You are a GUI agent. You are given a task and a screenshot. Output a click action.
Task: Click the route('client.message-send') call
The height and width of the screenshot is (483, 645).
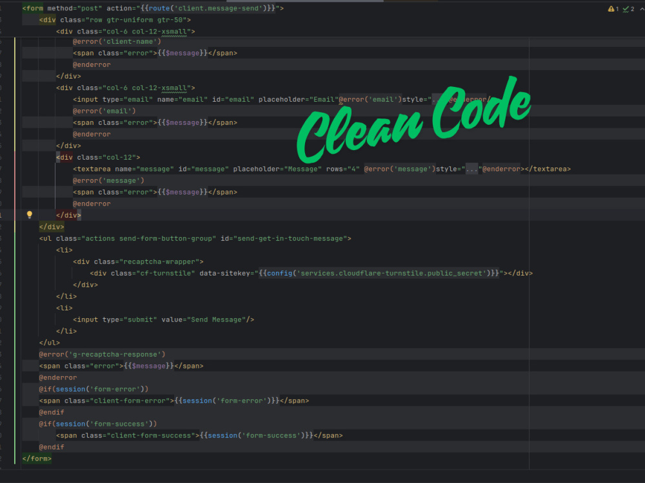(208, 8)
